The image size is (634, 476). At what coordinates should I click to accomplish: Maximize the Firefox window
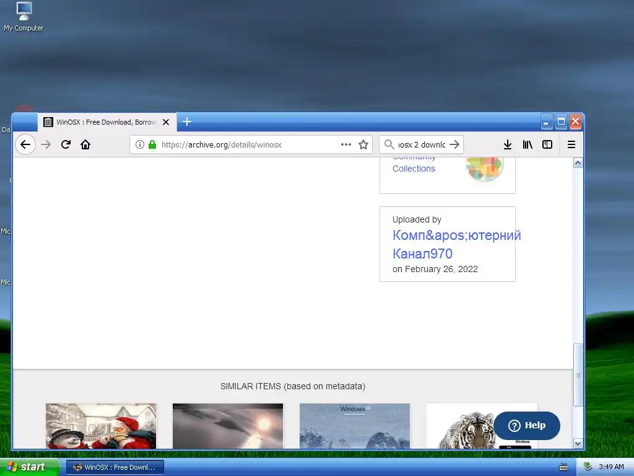click(x=561, y=121)
